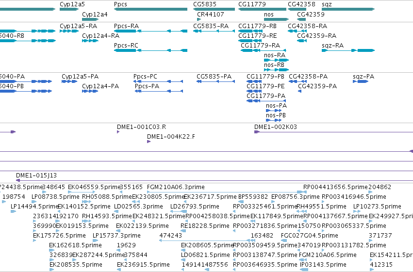Select the CG11779-PB protein label
The height and width of the screenshot is (272, 413).
(x=265, y=77)
